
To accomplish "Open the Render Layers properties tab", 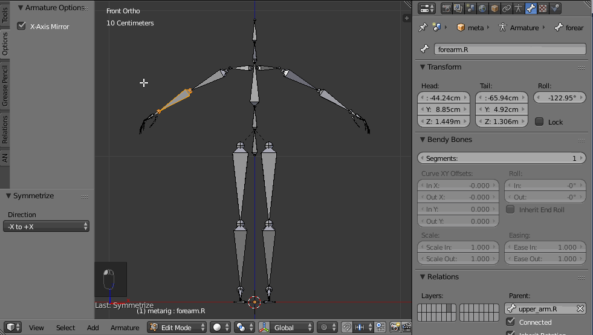I will point(458,8).
